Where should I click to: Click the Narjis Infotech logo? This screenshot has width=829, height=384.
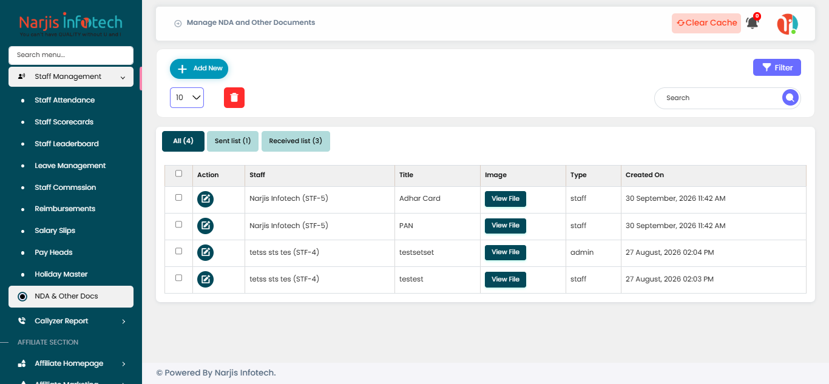point(71,24)
